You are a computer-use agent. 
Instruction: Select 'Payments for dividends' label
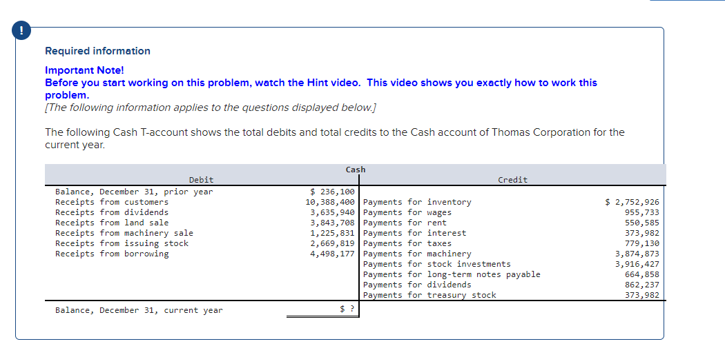418,285
